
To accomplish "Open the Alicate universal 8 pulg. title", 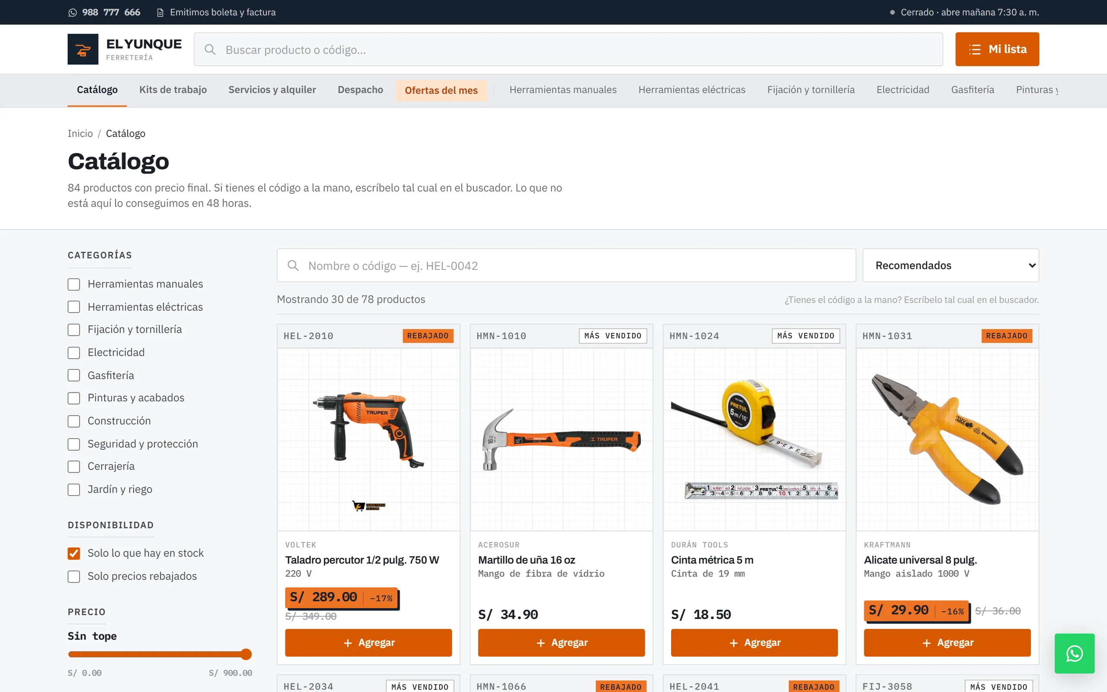I will (920, 560).
